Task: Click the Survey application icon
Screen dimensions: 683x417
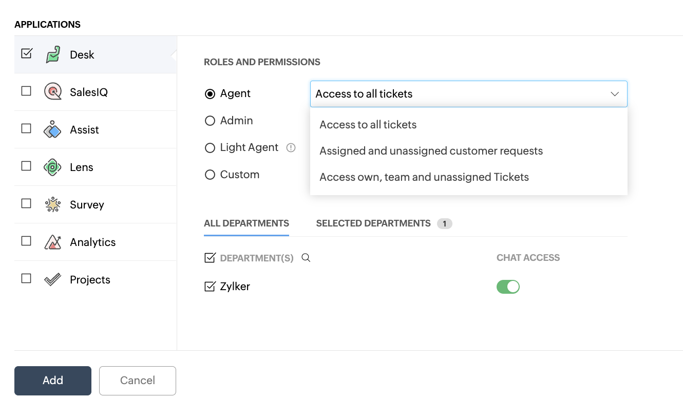Action: click(53, 204)
